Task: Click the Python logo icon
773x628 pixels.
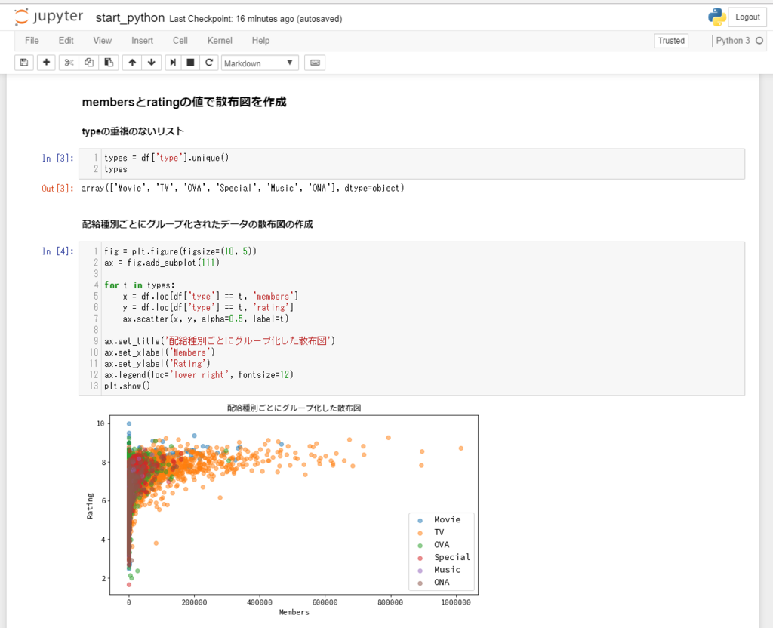Action: click(717, 17)
